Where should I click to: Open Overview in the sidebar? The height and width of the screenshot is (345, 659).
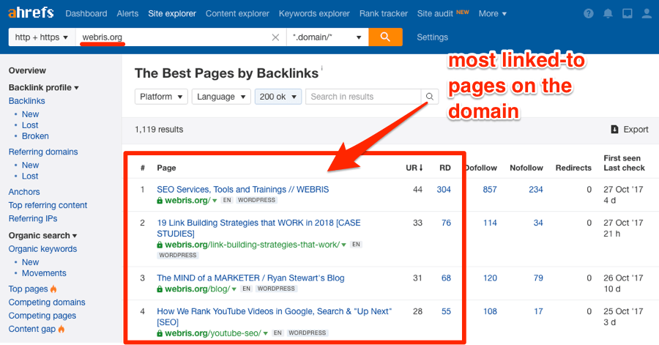tap(27, 70)
